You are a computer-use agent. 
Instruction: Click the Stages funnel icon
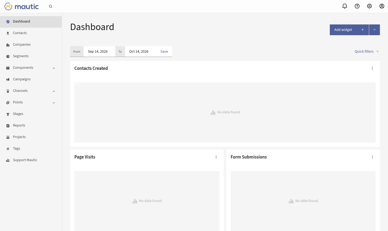pos(8,114)
